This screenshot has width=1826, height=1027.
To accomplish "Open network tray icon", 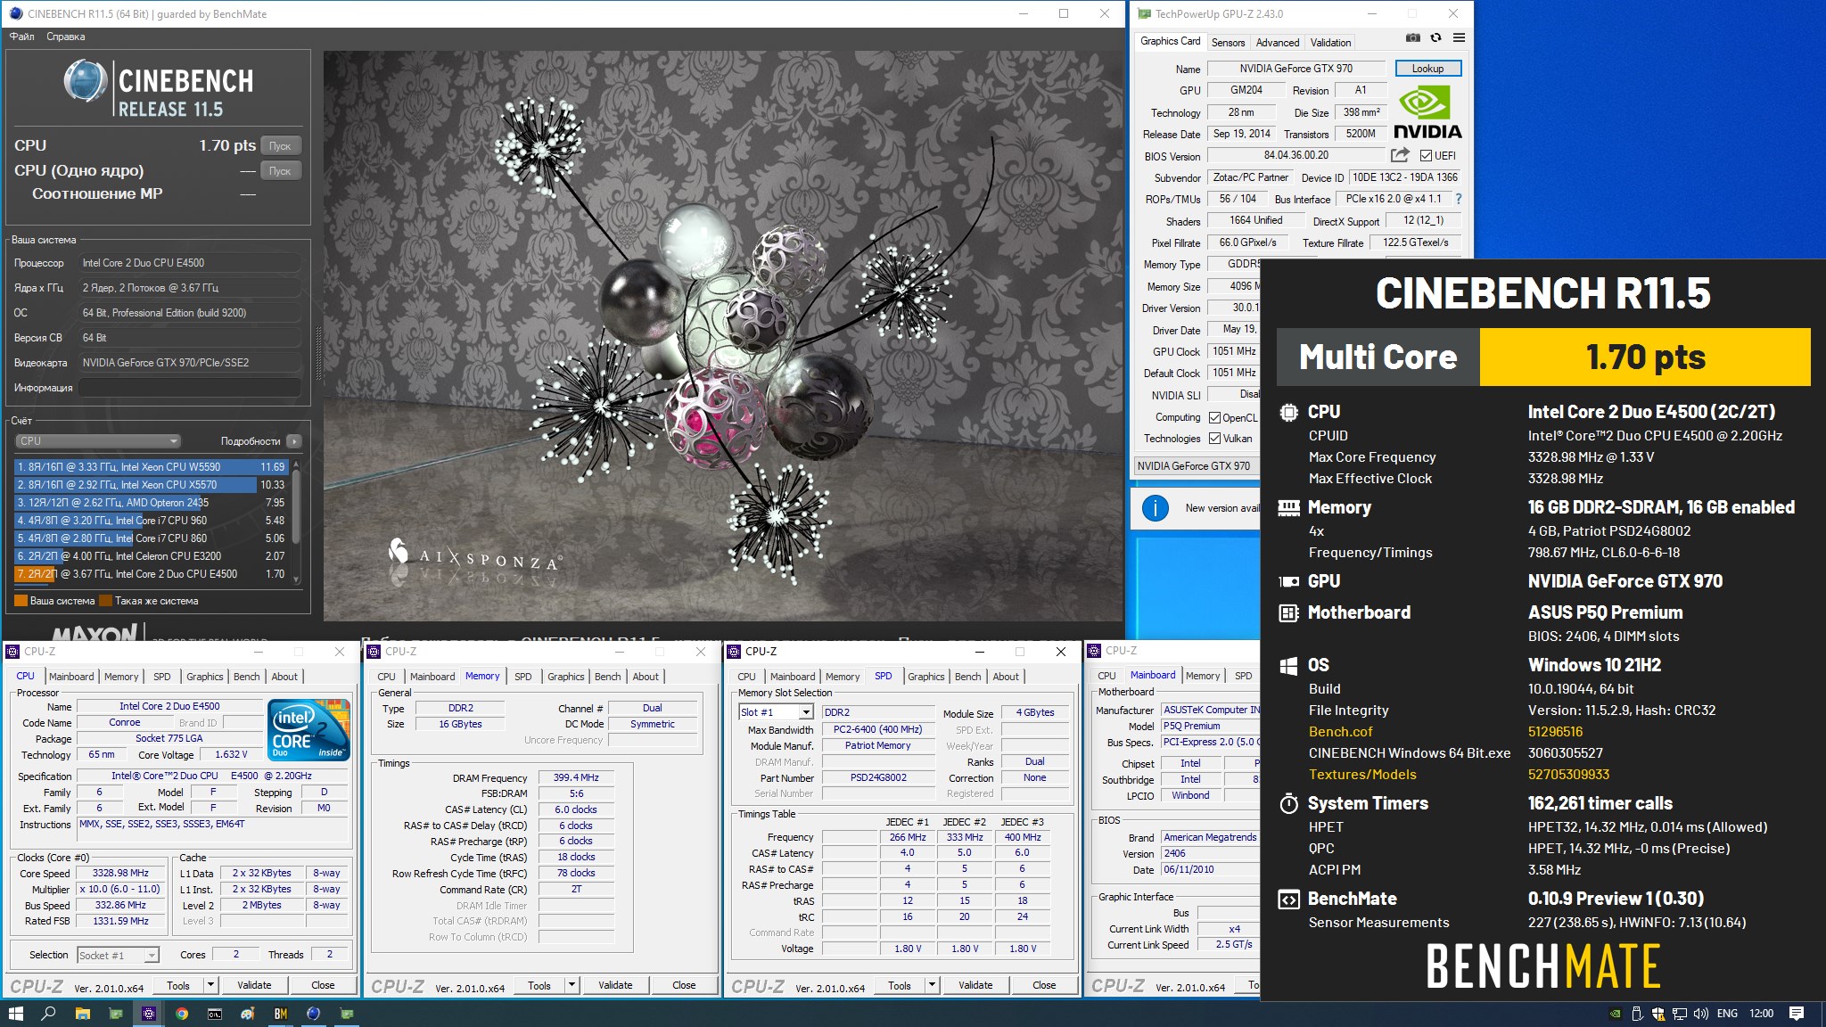I will click(1679, 1014).
